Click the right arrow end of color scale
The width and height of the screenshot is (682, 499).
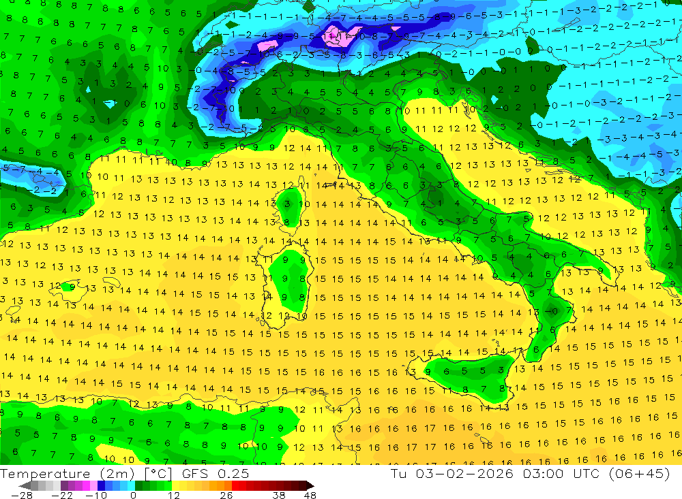[x=310, y=485]
